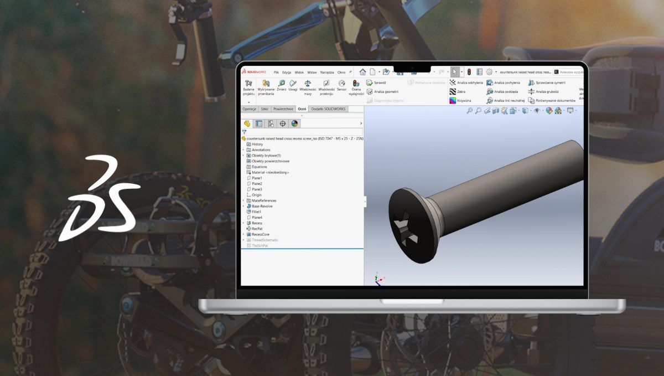
Task: Expand the Base-Revolve feature
Action: pyautogui.click(x=243, y=206)
